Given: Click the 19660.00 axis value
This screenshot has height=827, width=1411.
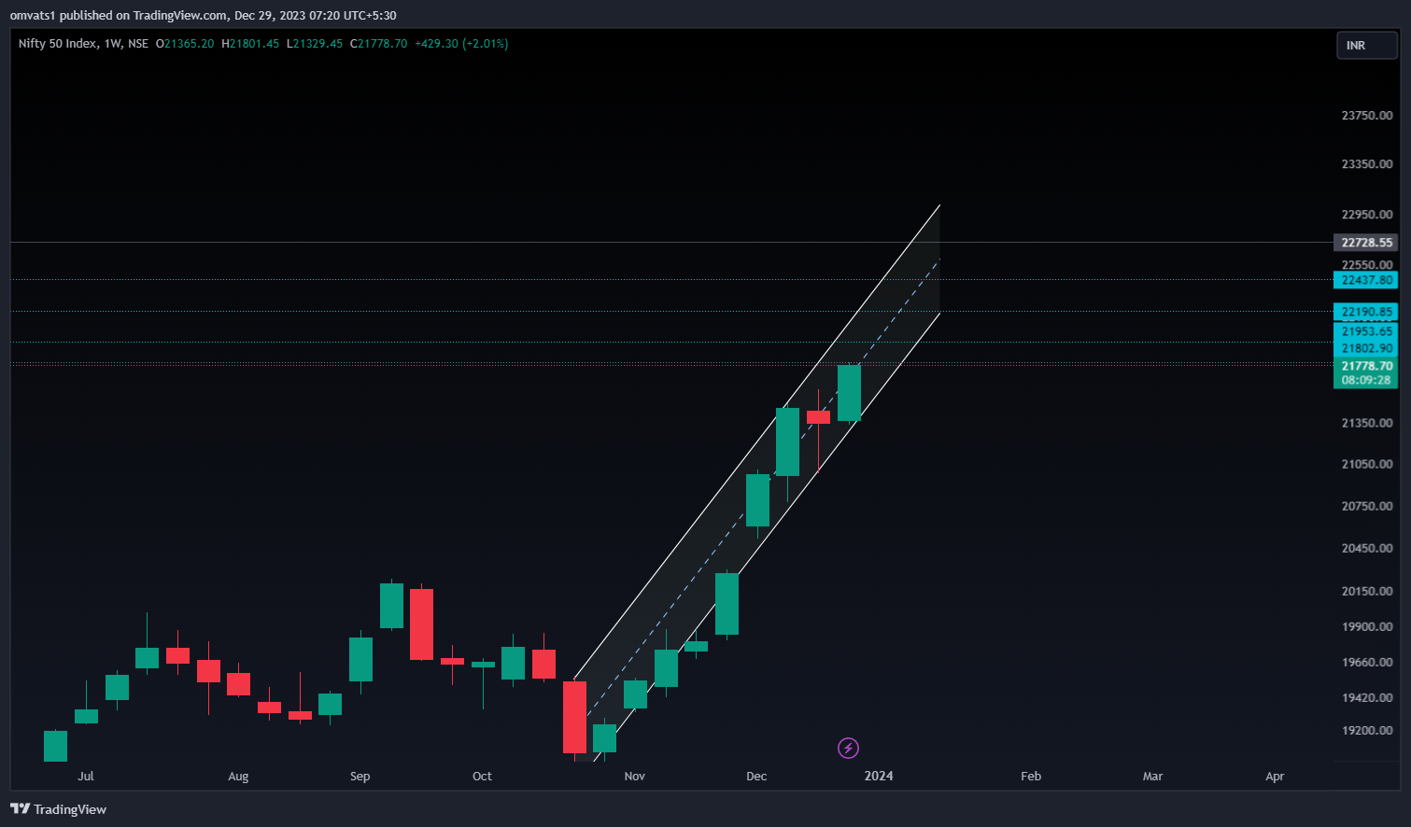Looking at the screenshot, I should (x=1367, y=662).
